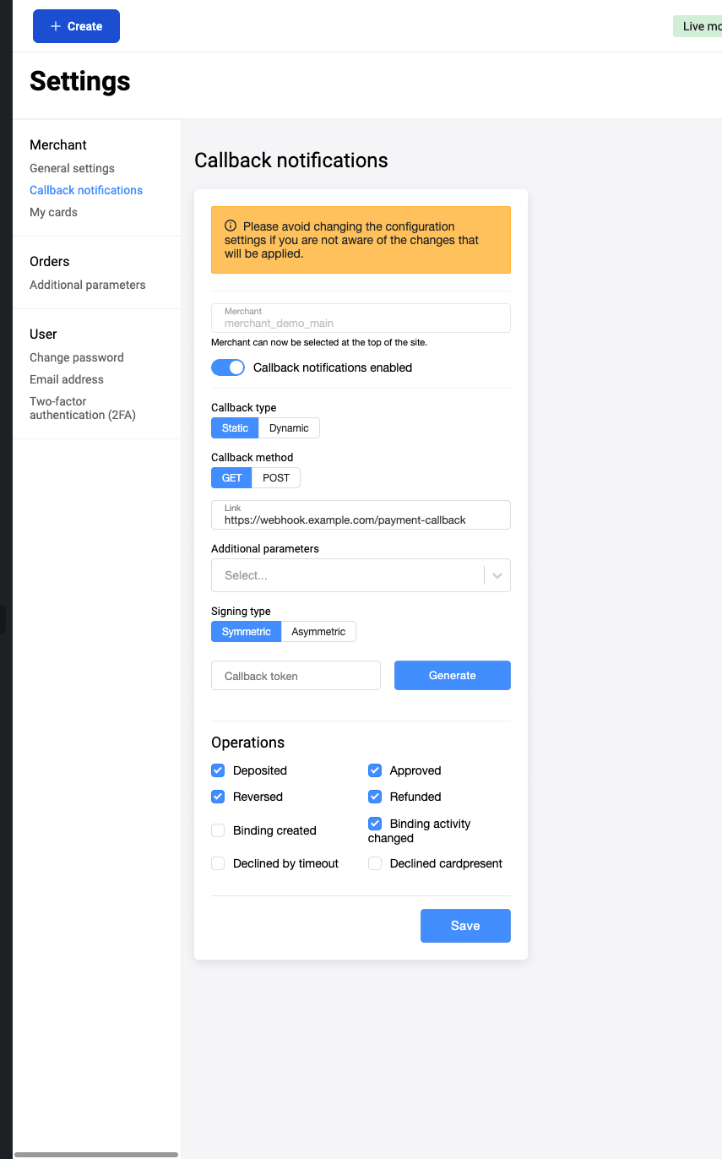Open the Additional parameters Select field
Screen dimensions: 722x1159
click(361, 575)
